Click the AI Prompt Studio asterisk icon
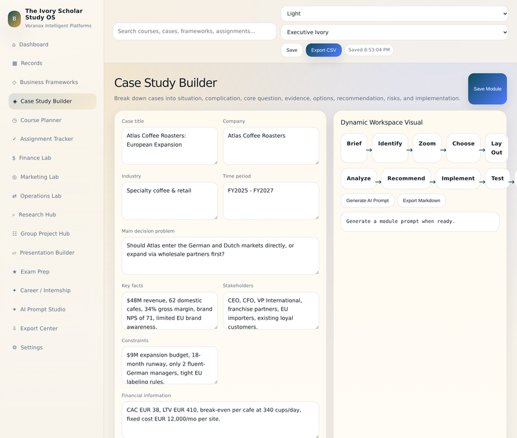 pyautogui.click(x=14, y=309)
